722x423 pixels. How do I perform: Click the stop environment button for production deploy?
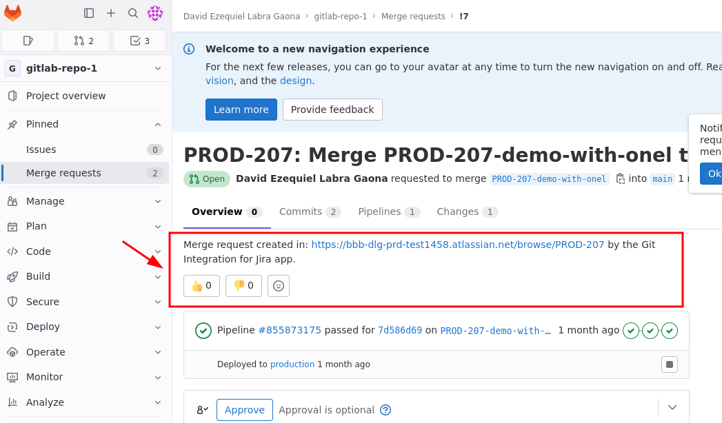point(669,364)
